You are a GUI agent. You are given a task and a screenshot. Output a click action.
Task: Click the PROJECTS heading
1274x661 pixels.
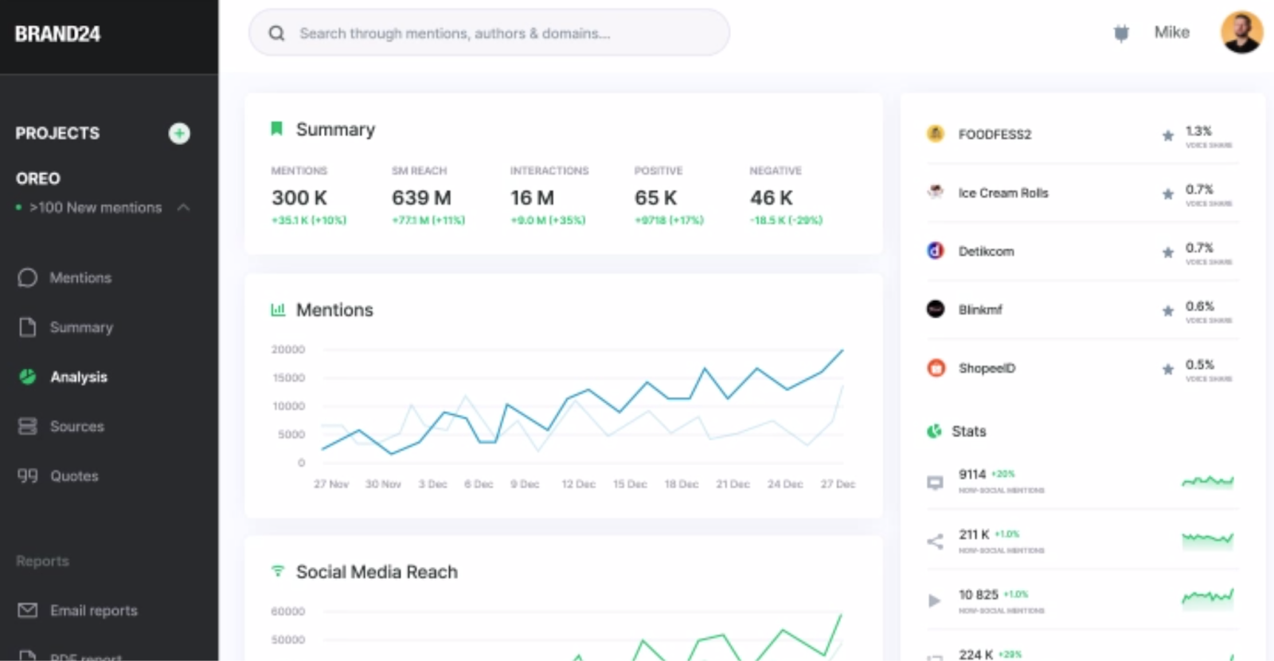click(57, 133)
